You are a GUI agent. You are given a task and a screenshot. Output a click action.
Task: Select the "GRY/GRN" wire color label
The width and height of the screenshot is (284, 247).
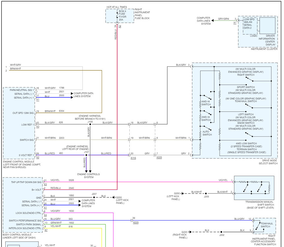click(223, 19)
